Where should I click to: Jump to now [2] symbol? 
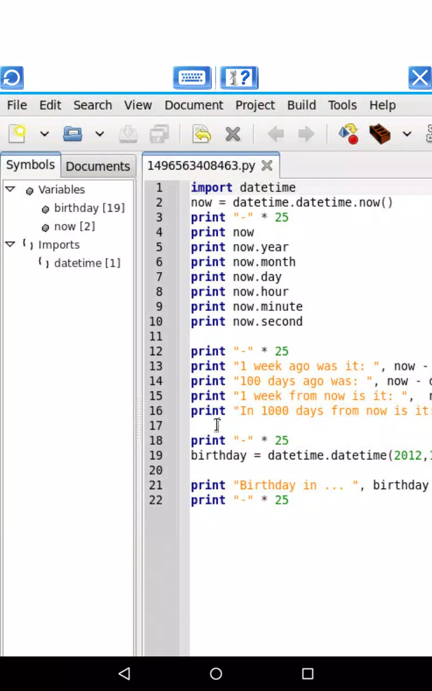coord(75,226)
